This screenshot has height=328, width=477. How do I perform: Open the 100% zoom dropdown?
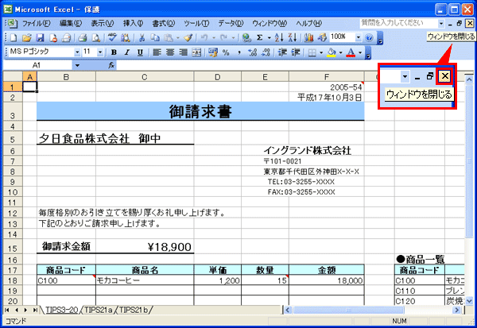point(359,37)
